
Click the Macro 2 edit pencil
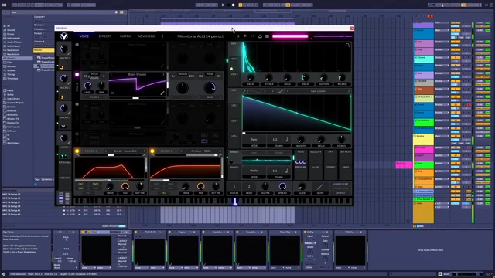tap(69, 83)
